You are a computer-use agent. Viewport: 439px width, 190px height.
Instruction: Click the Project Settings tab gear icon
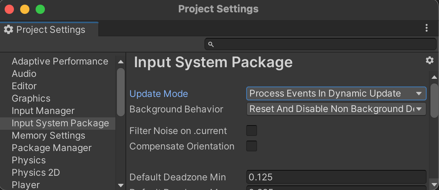point(9,29)
